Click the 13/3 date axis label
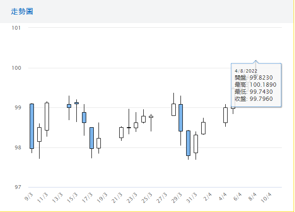This screenshot has height=212, width=295. 57,196
